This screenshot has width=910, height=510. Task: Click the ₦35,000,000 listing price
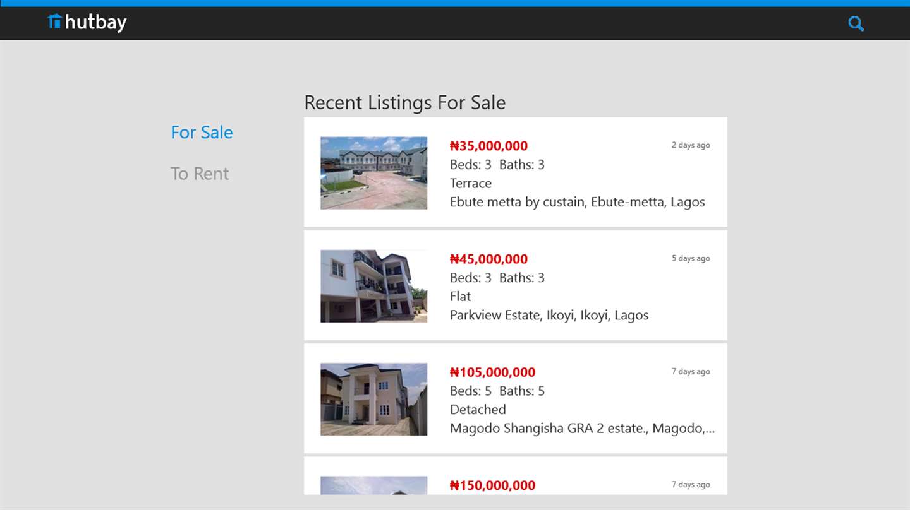(488, 146)
